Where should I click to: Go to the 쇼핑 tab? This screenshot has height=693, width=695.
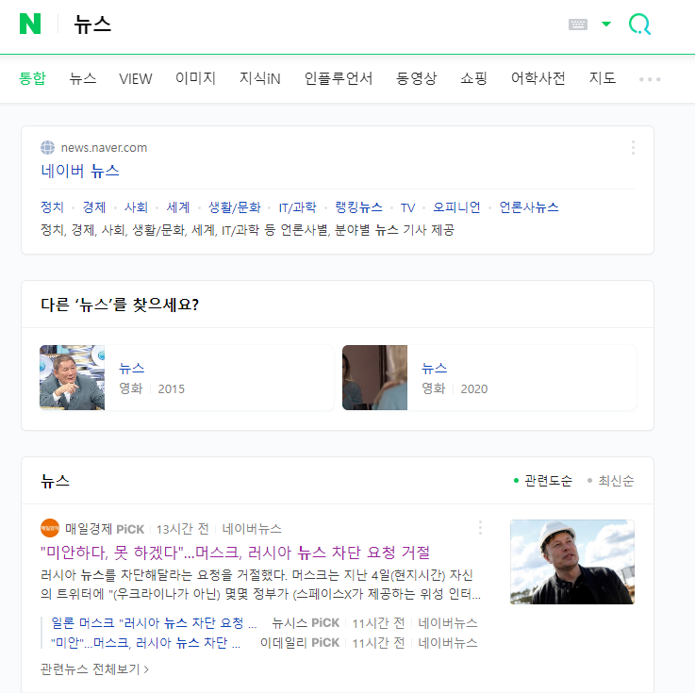[473, 78]
